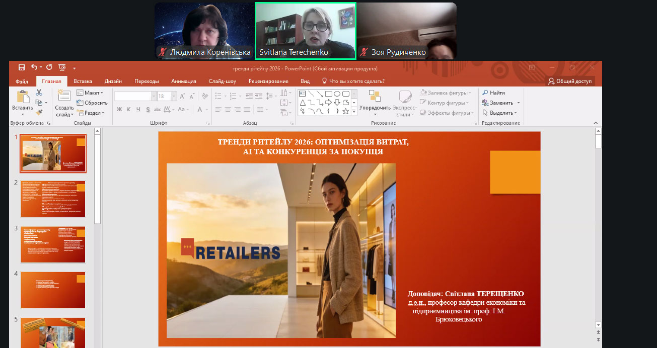This screenshot has height=348, width=657.
Task: Click muted microphone icon for Зоя Рудиченко
Action: pos(364,52)
